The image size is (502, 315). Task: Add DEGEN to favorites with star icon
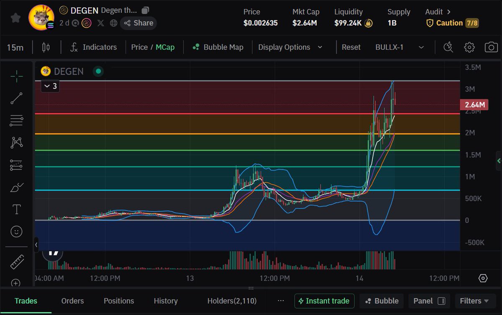15,18
